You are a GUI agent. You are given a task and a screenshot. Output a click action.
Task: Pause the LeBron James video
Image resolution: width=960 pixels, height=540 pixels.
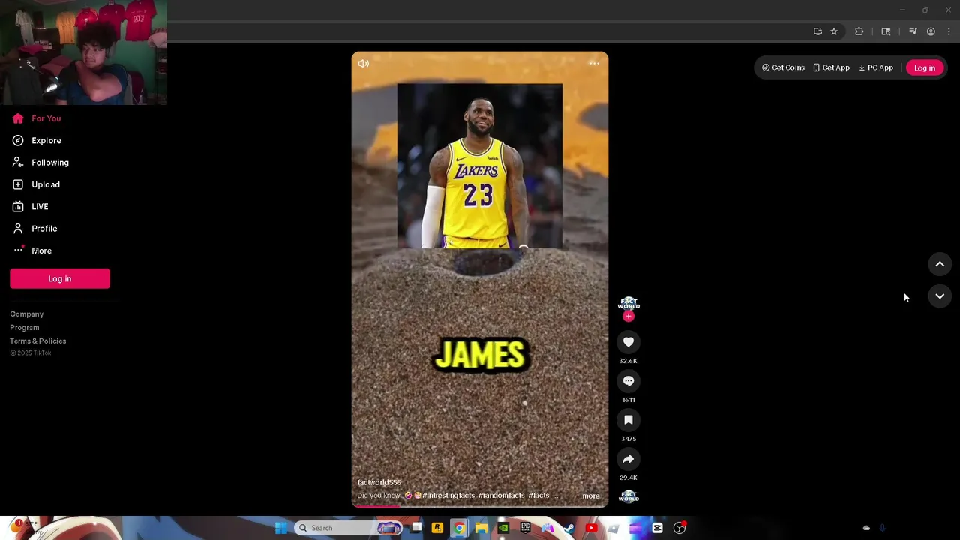coord(480,279)
